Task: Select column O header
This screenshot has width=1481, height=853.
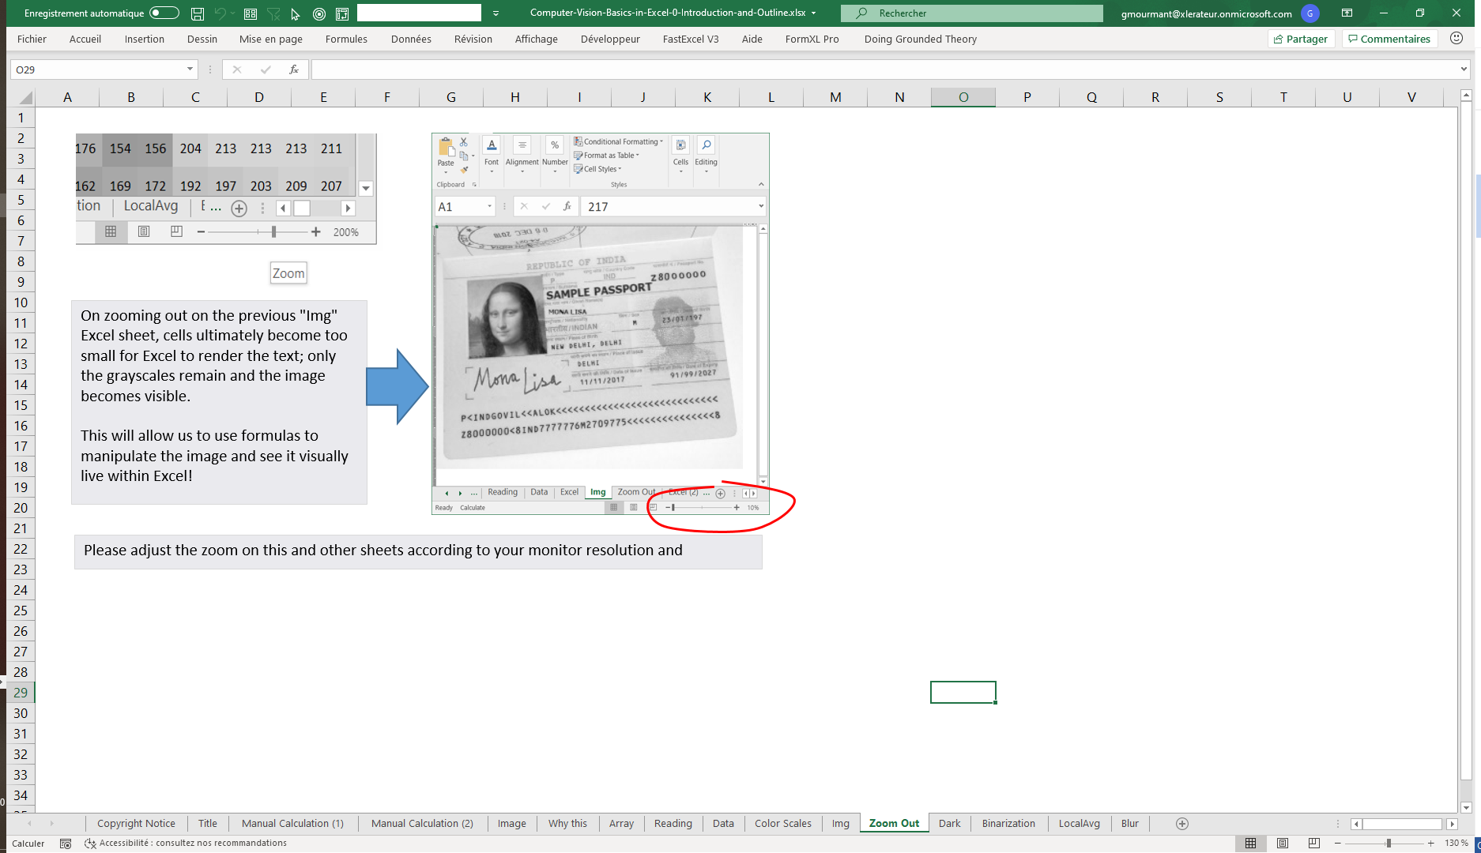Action: 963,97
